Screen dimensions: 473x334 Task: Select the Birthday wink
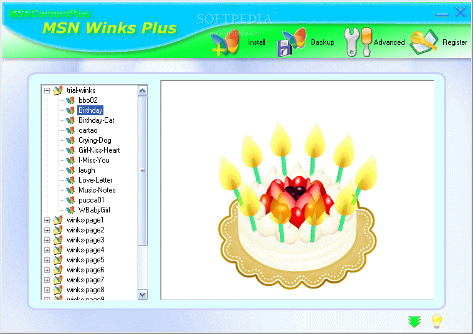pyautogui.click(x=90, y=110)
